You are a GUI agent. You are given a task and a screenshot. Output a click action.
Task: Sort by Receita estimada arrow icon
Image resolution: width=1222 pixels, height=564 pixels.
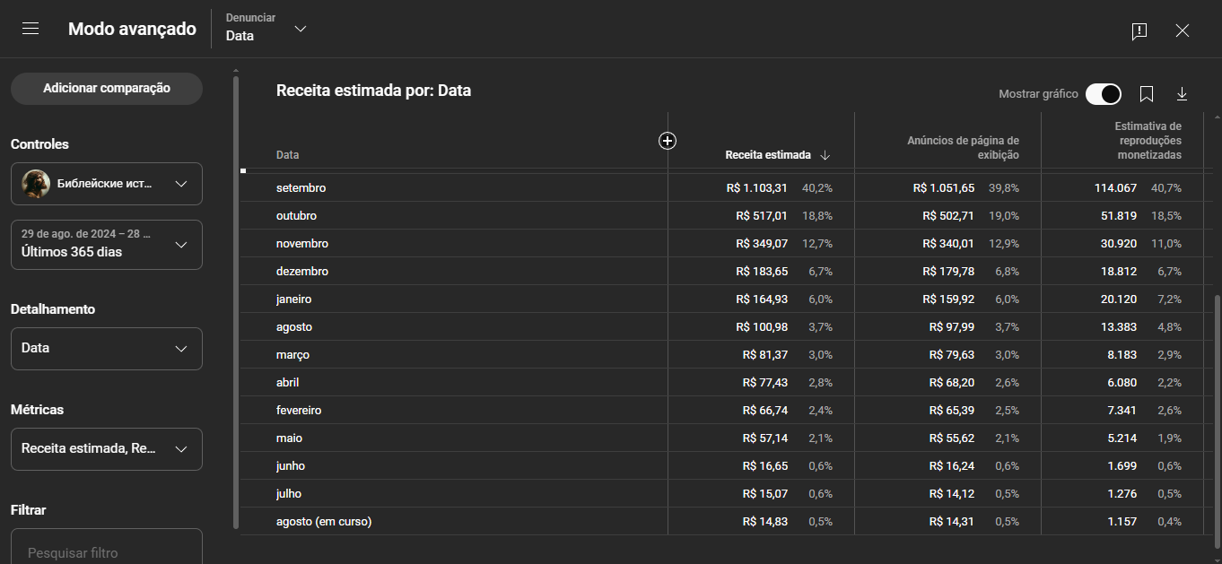(x=825, y=155)
